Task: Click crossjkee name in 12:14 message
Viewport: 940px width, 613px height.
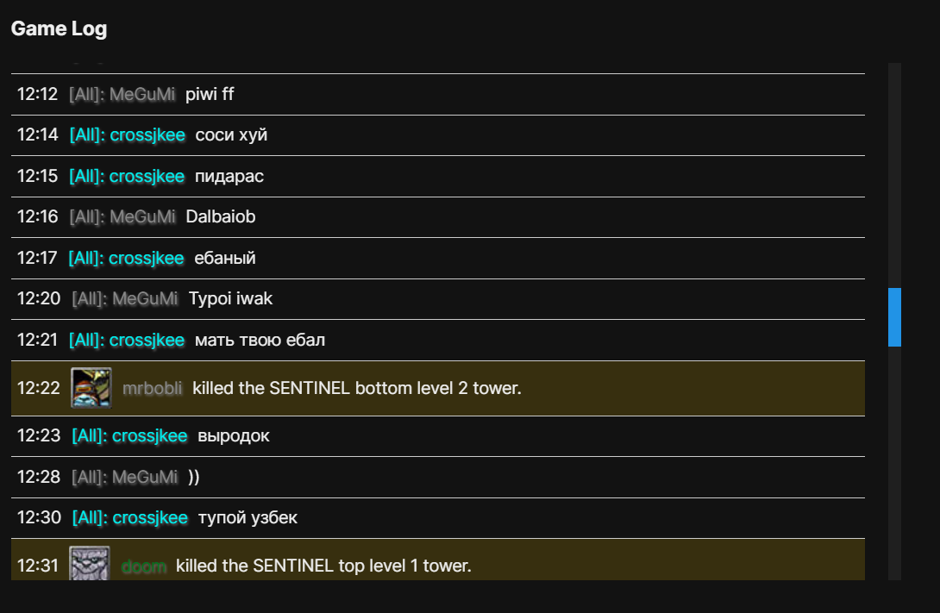Action: point(147,134)
